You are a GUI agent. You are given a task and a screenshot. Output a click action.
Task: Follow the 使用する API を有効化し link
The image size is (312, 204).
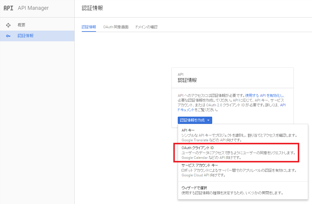point(264,96)
